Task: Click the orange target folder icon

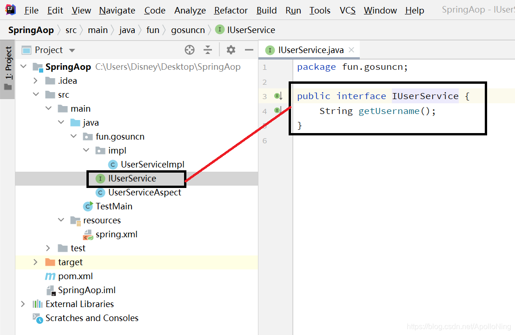Action: point(50,262)
